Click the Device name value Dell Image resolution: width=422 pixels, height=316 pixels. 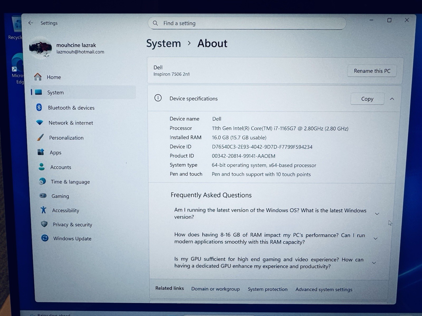pyautogui.click(x=217, y=119)
